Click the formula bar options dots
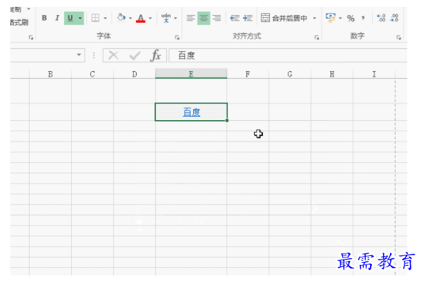This screenshot has width=421, height=283. (94, 56)
